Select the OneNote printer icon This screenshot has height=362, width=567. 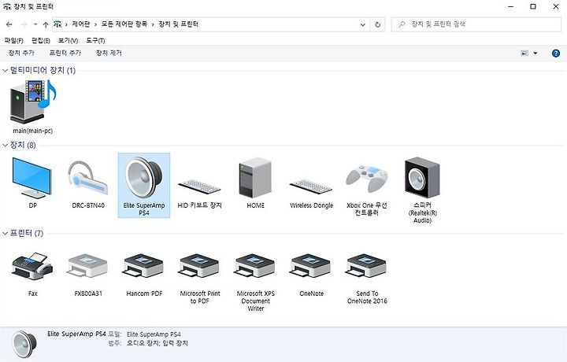[x=311, y=266]
